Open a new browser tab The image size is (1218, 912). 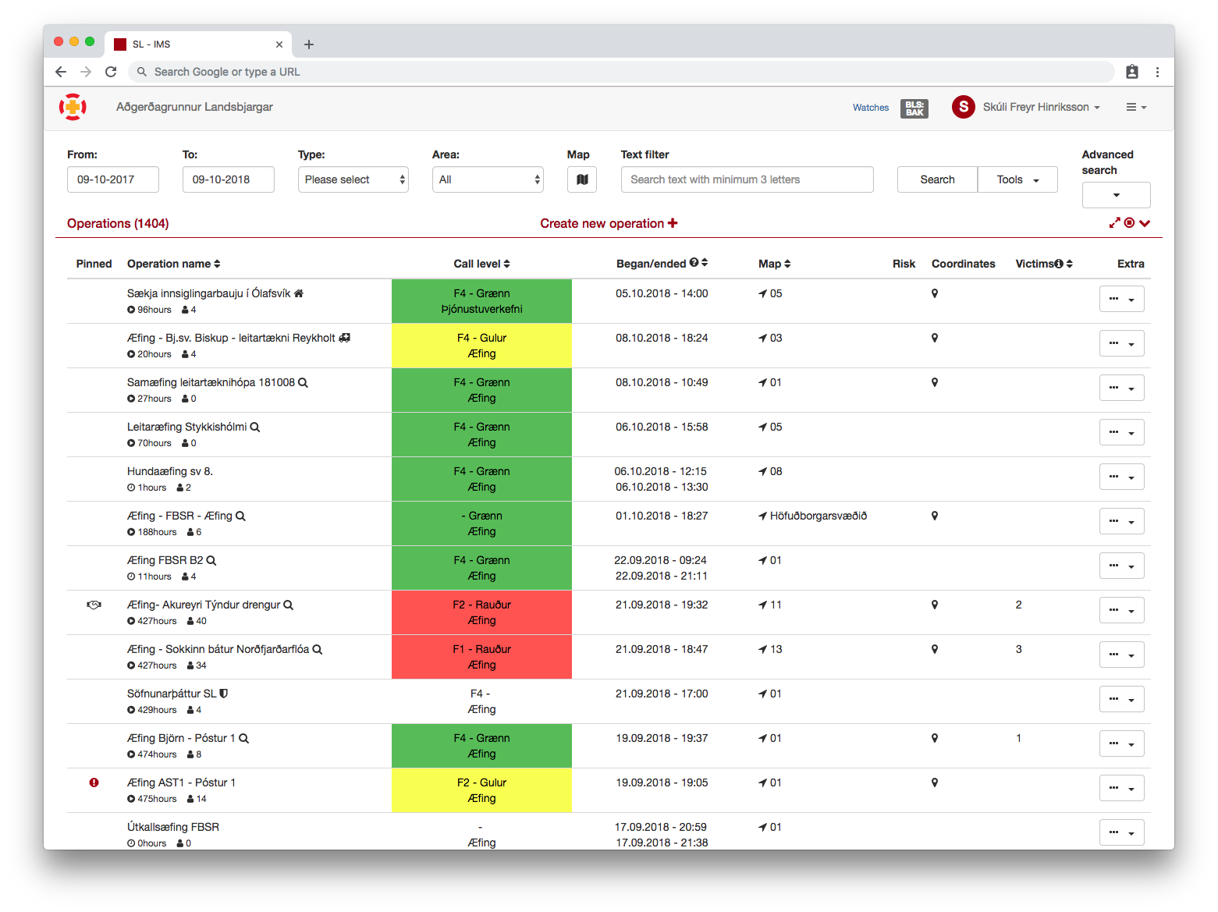309,44
